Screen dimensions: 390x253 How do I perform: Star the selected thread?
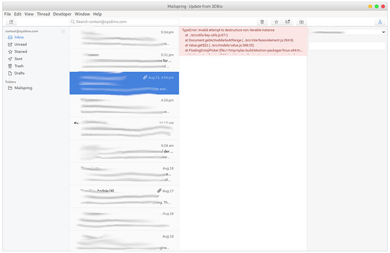[276, 22]
